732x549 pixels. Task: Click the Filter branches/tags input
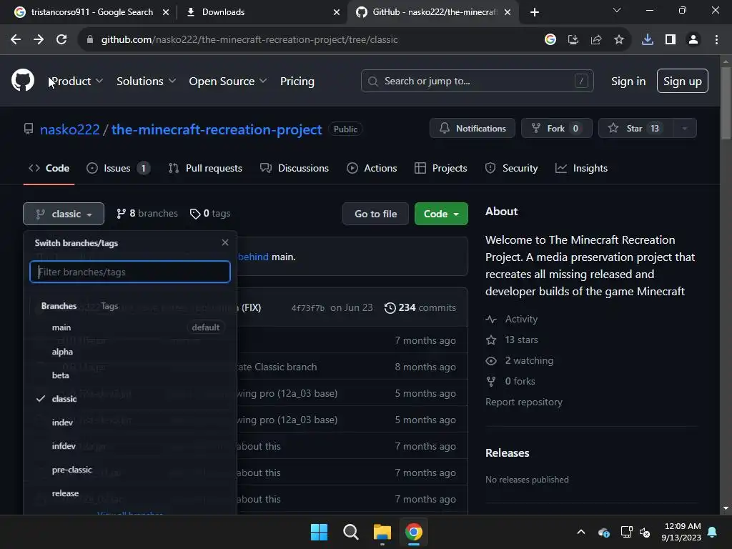(130, 272)
